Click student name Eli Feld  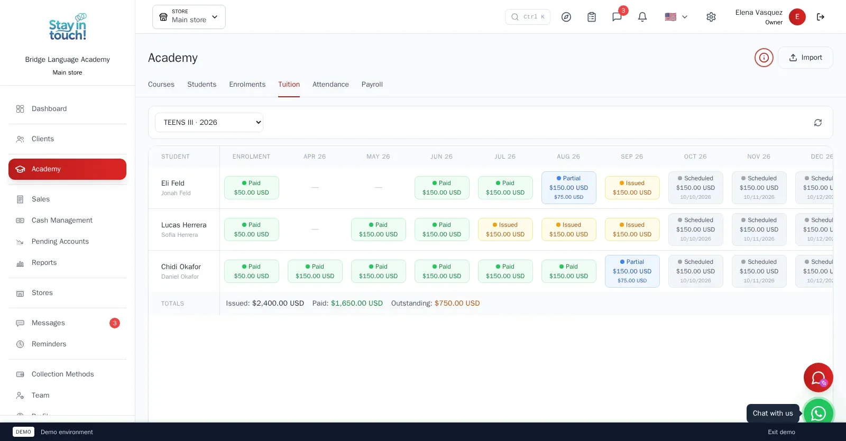[x=173, y=183]
